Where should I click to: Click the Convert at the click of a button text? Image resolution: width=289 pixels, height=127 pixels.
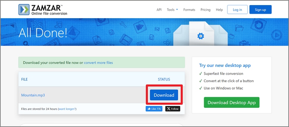coord(229,81)
